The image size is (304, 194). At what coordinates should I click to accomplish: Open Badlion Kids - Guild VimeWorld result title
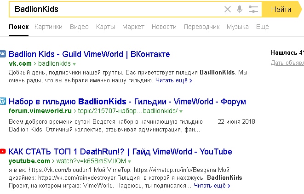[89, 54]
